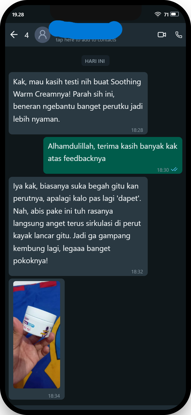This screenshot has width=191, height=415.
Task: Tap the Wi-Fi status icon
Action: tap(158, 14)
